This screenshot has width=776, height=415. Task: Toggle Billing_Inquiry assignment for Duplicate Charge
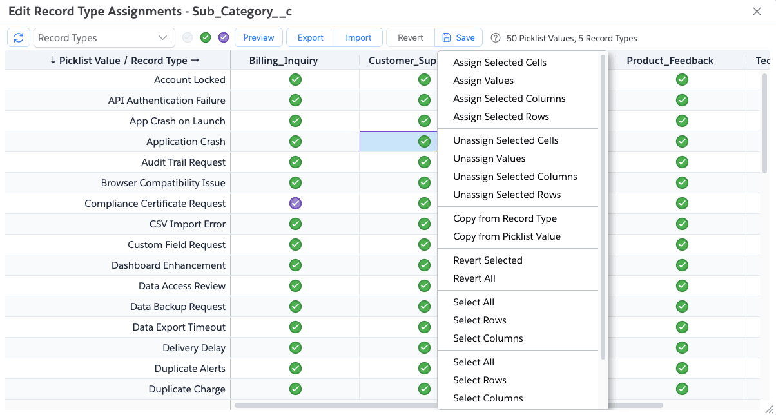click(x=295, y=389)
